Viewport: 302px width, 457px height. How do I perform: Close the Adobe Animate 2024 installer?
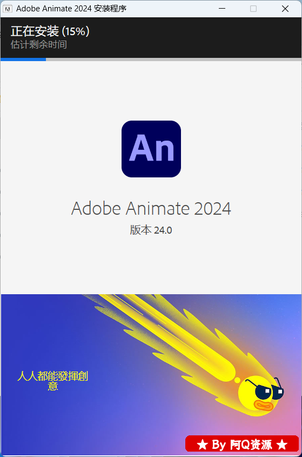(x=285, y=9)
